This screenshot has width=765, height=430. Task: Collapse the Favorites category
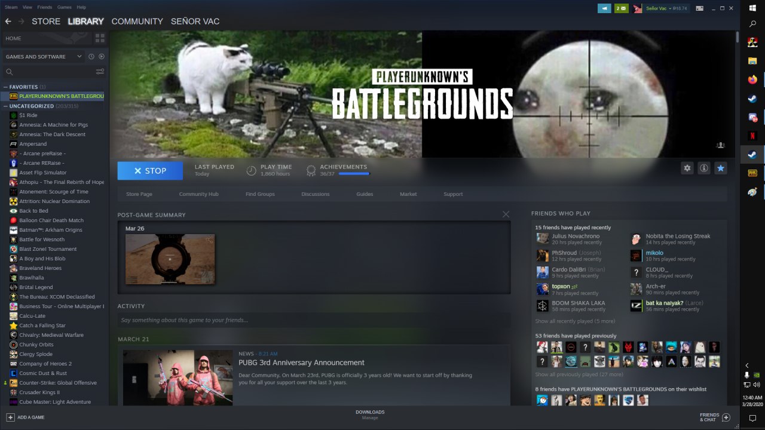point(5,87)
